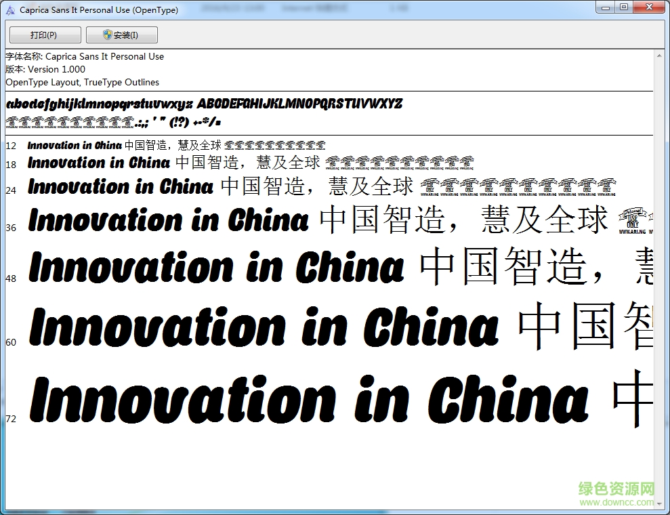Viewport: 670px width, 515px height.
Task: Click 'Innovation in China' sample at size 48
Action: (216, 267)
